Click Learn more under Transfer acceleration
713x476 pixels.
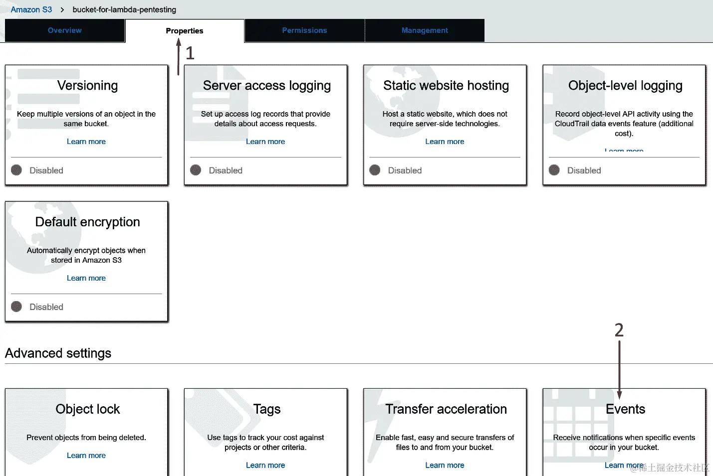click(445, 465)
